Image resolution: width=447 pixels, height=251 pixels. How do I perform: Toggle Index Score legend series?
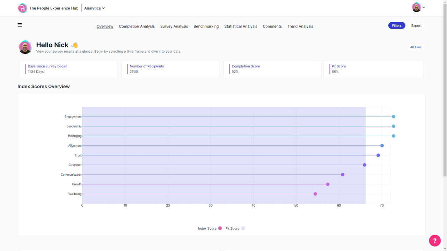coord(210,228)
